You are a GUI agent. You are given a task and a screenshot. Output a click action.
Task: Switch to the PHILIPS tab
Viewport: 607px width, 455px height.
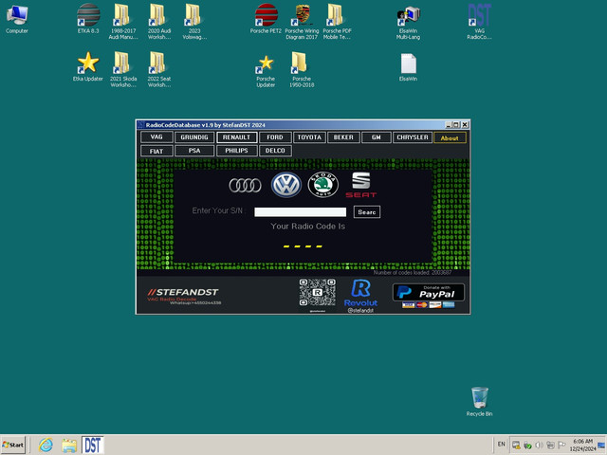236,151
